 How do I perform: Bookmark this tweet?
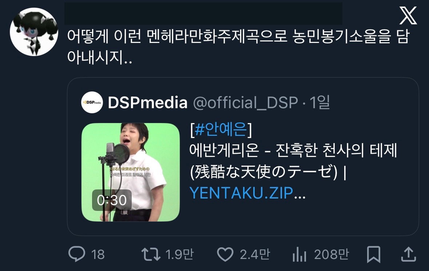click(373, 254)
